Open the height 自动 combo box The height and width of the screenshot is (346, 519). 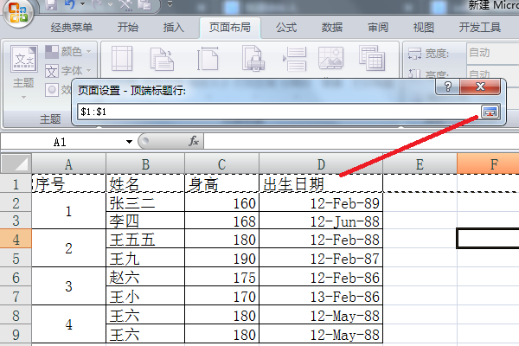click(492, 74)
